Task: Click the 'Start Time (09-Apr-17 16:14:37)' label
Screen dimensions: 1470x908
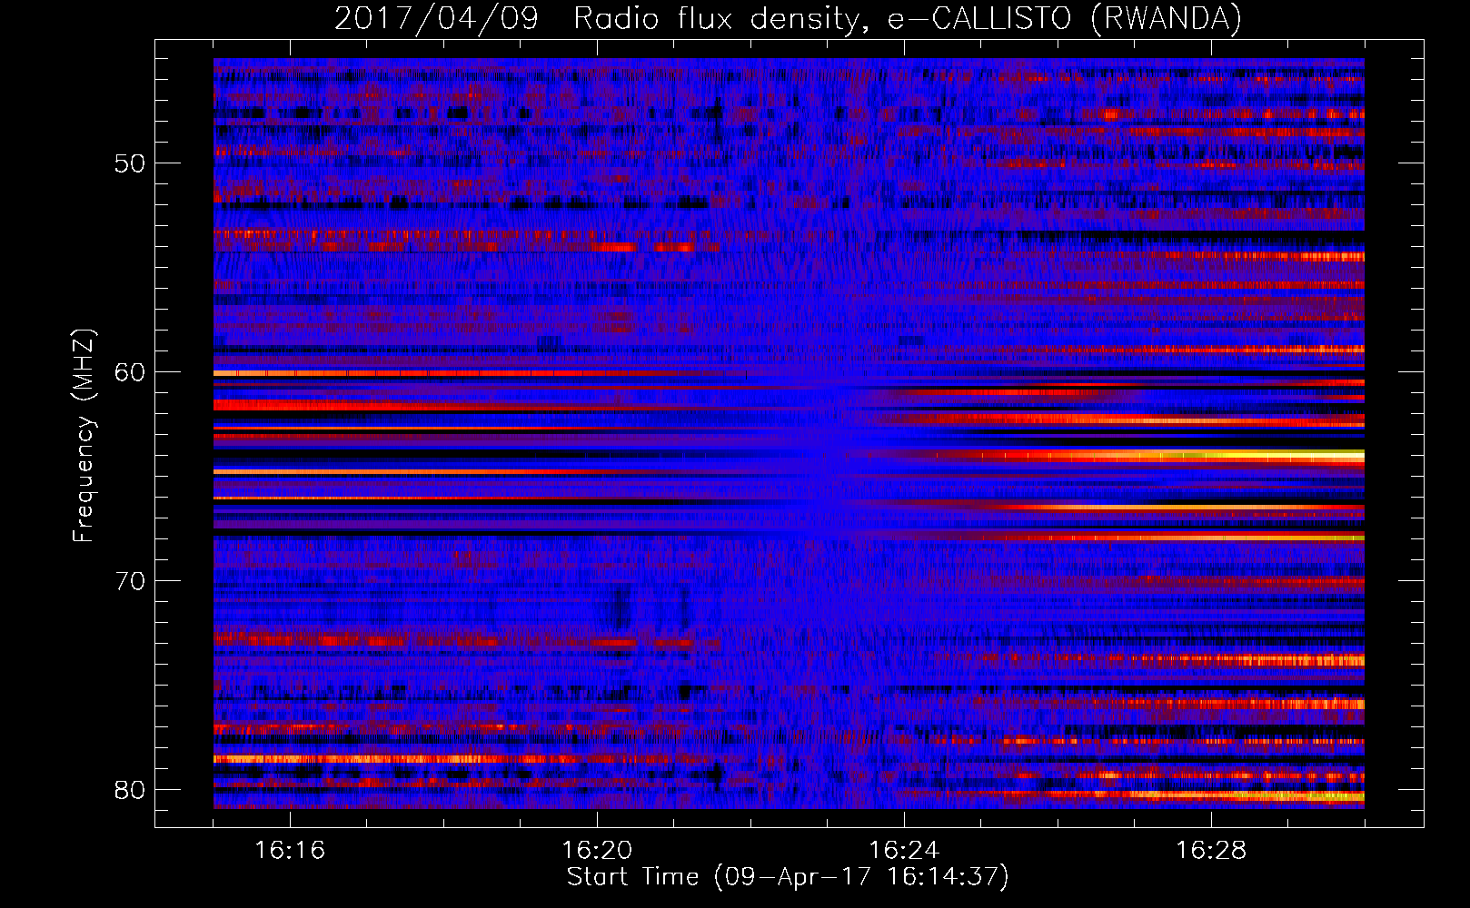Action: (788, 877)
